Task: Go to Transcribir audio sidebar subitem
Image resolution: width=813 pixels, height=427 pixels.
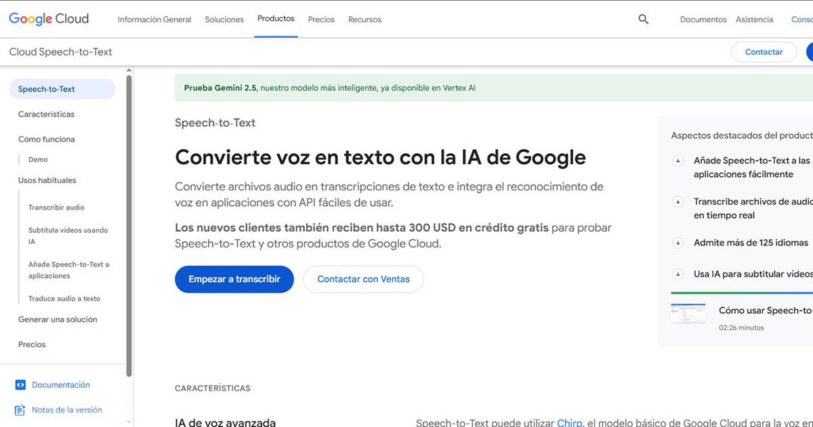Action: [56, 207]
